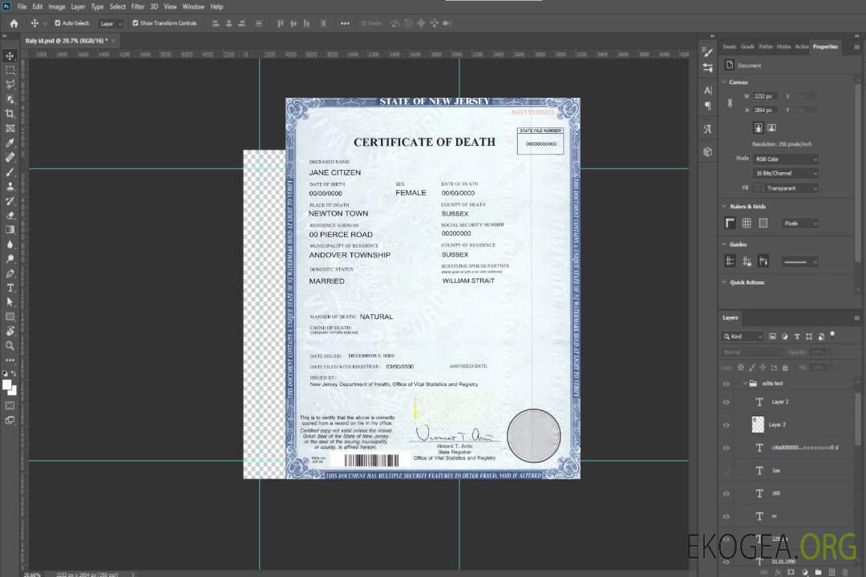Select the Clone Stamp tool

[10, 187]
